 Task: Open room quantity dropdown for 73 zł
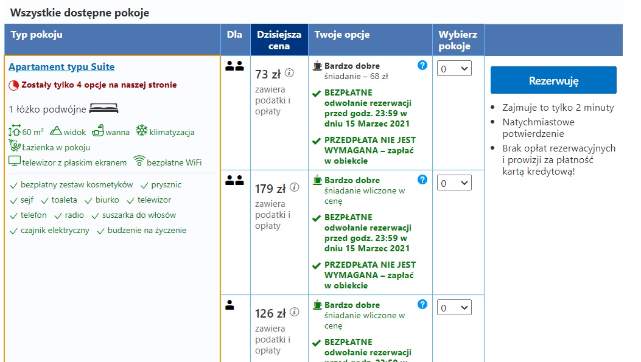pyautogui.click(x=454, y=69)
